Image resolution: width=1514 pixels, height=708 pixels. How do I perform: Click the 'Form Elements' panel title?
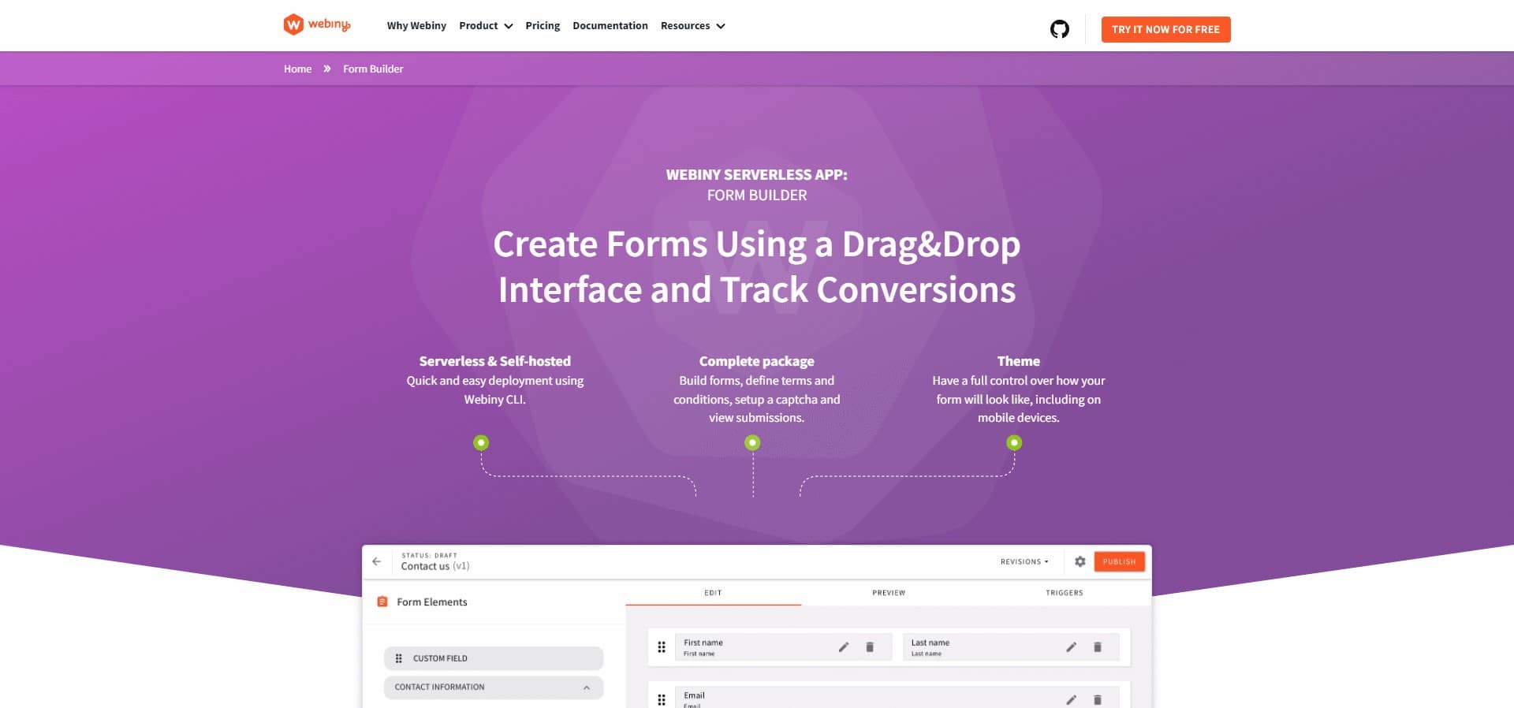(431, 602)
